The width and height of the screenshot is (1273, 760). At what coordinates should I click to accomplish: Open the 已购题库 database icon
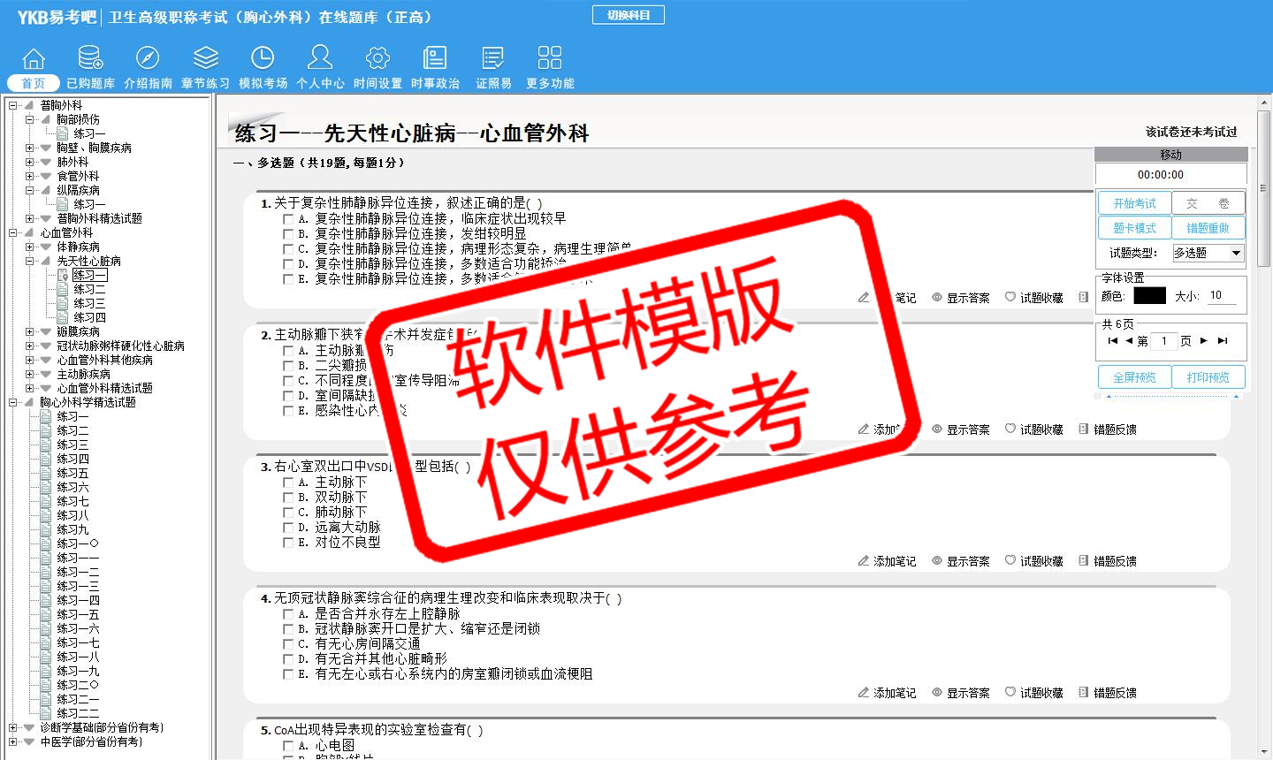90,58
